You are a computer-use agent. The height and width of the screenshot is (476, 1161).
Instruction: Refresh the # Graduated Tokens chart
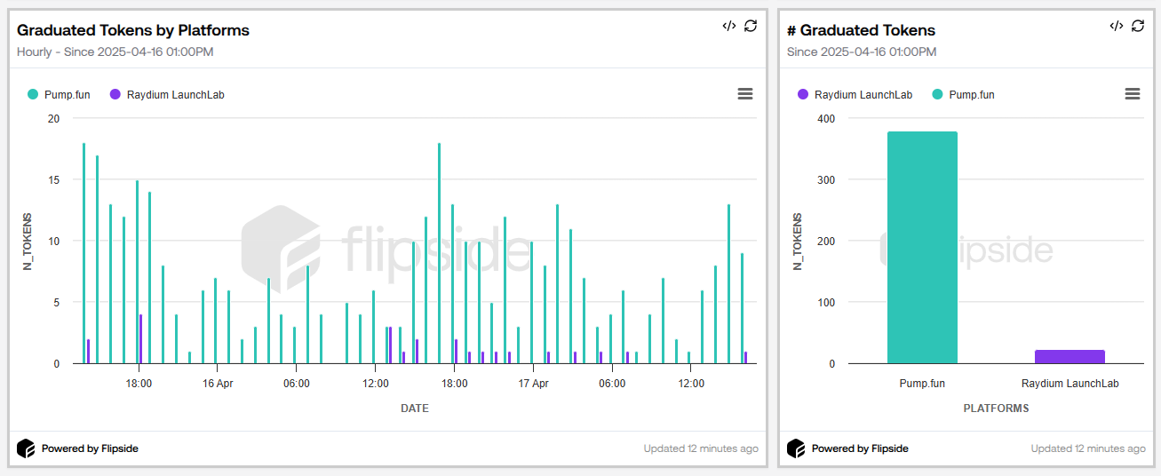pos(1138,26)
